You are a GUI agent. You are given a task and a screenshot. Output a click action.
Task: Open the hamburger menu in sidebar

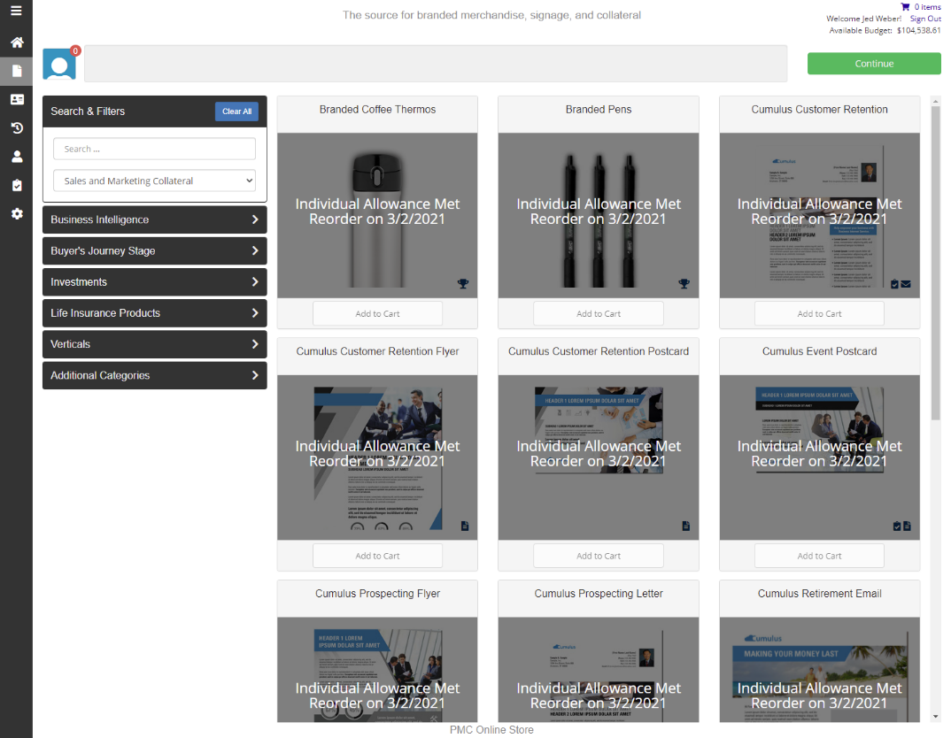[16, 12]
